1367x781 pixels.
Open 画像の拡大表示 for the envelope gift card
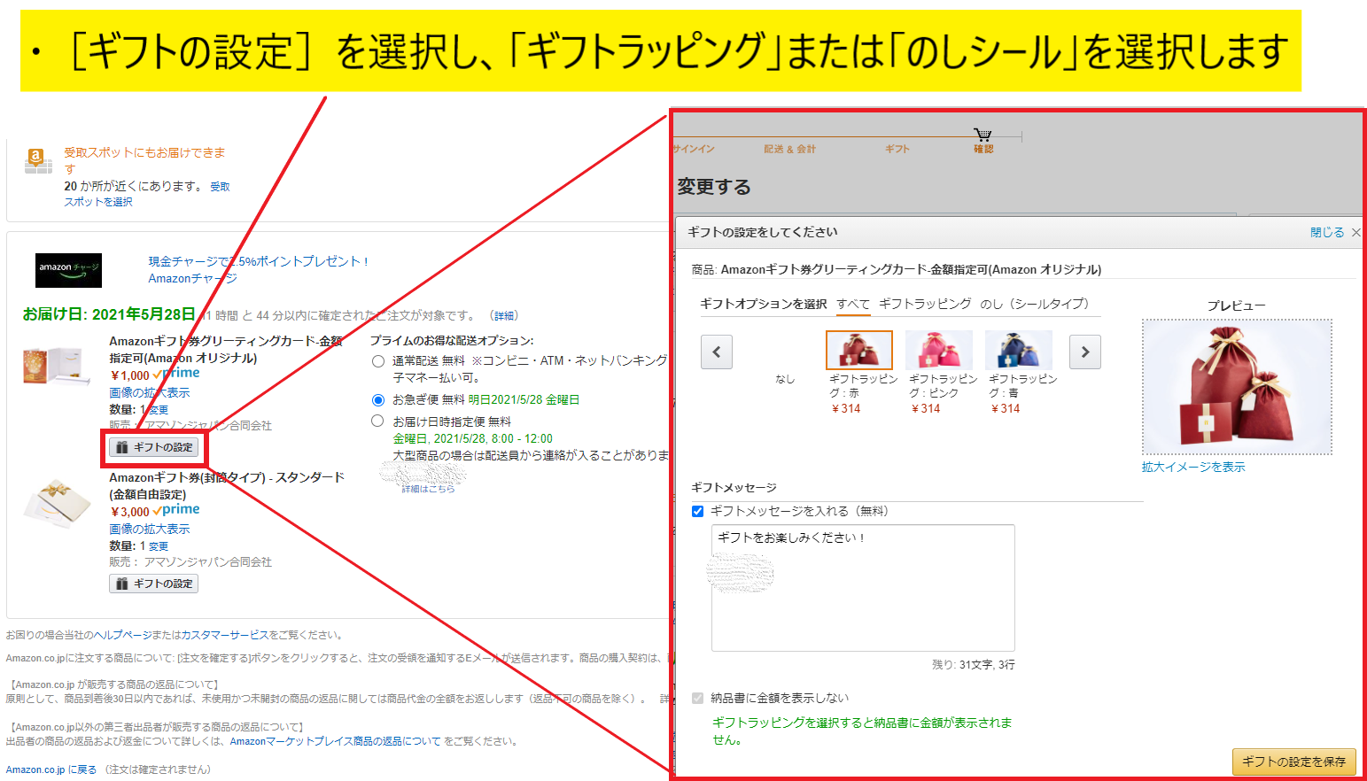[x=150, y=529]
